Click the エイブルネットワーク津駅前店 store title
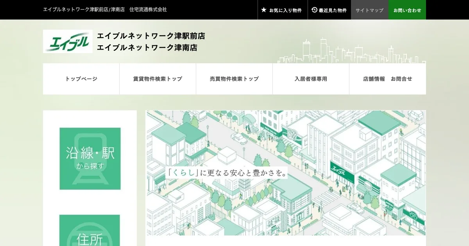Screen dimensions: 469x246 pyautogui.click(x=151, y=36)
